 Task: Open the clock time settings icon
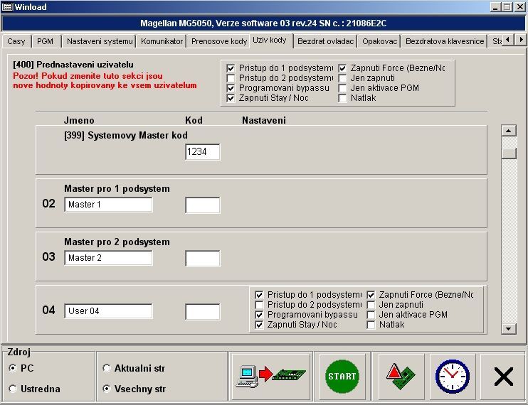point(453,376)
